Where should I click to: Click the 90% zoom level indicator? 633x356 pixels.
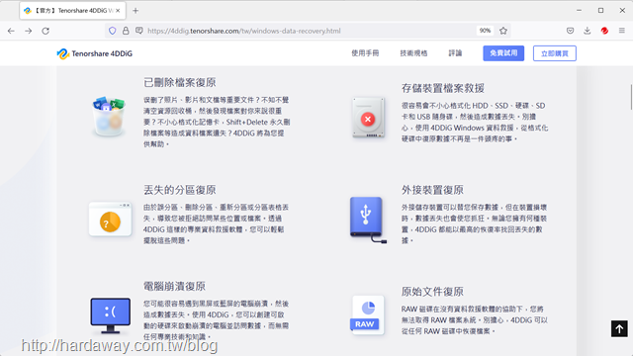[485, 31]
